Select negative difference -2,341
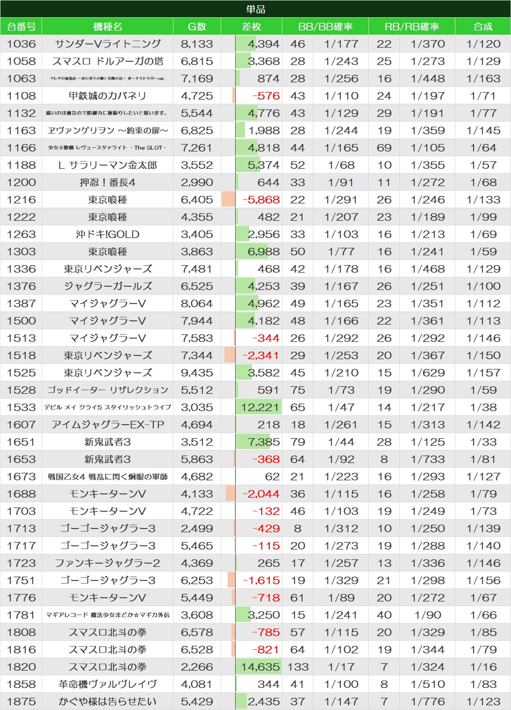 point(261,355)
